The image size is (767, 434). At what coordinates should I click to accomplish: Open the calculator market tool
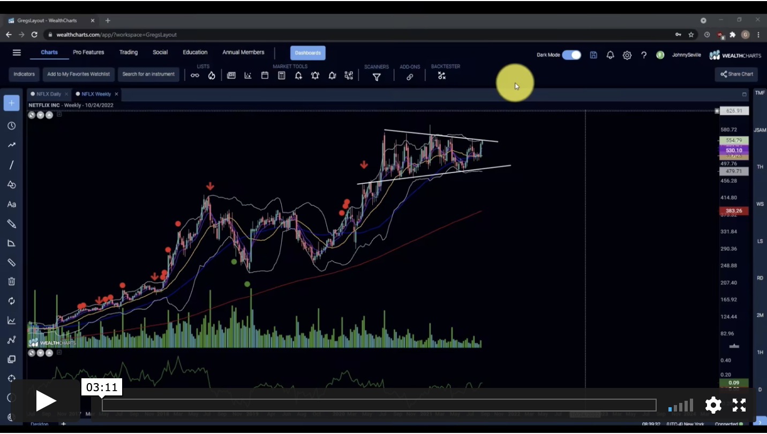[x=281, y=76]
